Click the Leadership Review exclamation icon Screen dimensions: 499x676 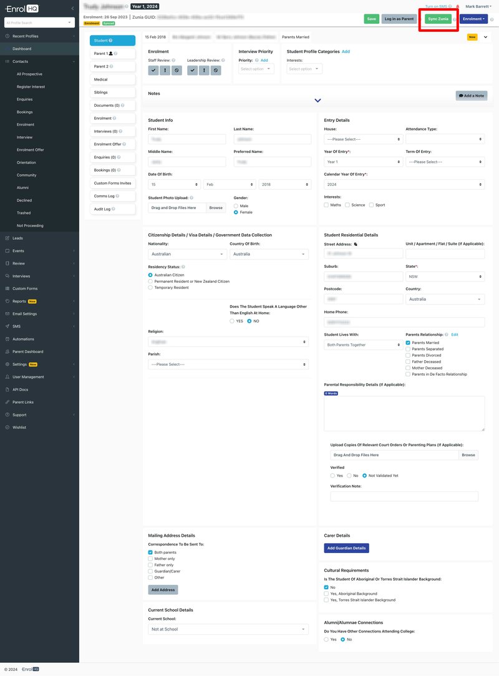[203, 70]
